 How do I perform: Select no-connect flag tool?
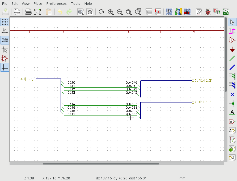coord(232,94)
